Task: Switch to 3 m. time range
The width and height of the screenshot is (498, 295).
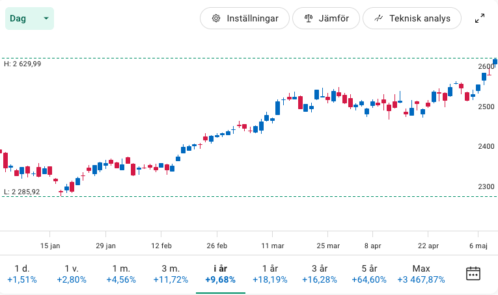Action: (x=171, y=274)
